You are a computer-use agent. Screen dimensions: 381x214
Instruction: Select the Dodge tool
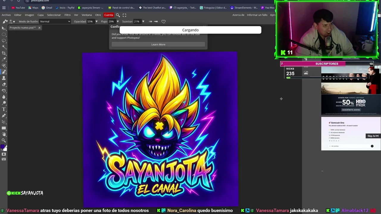click(x=4, y=103)
